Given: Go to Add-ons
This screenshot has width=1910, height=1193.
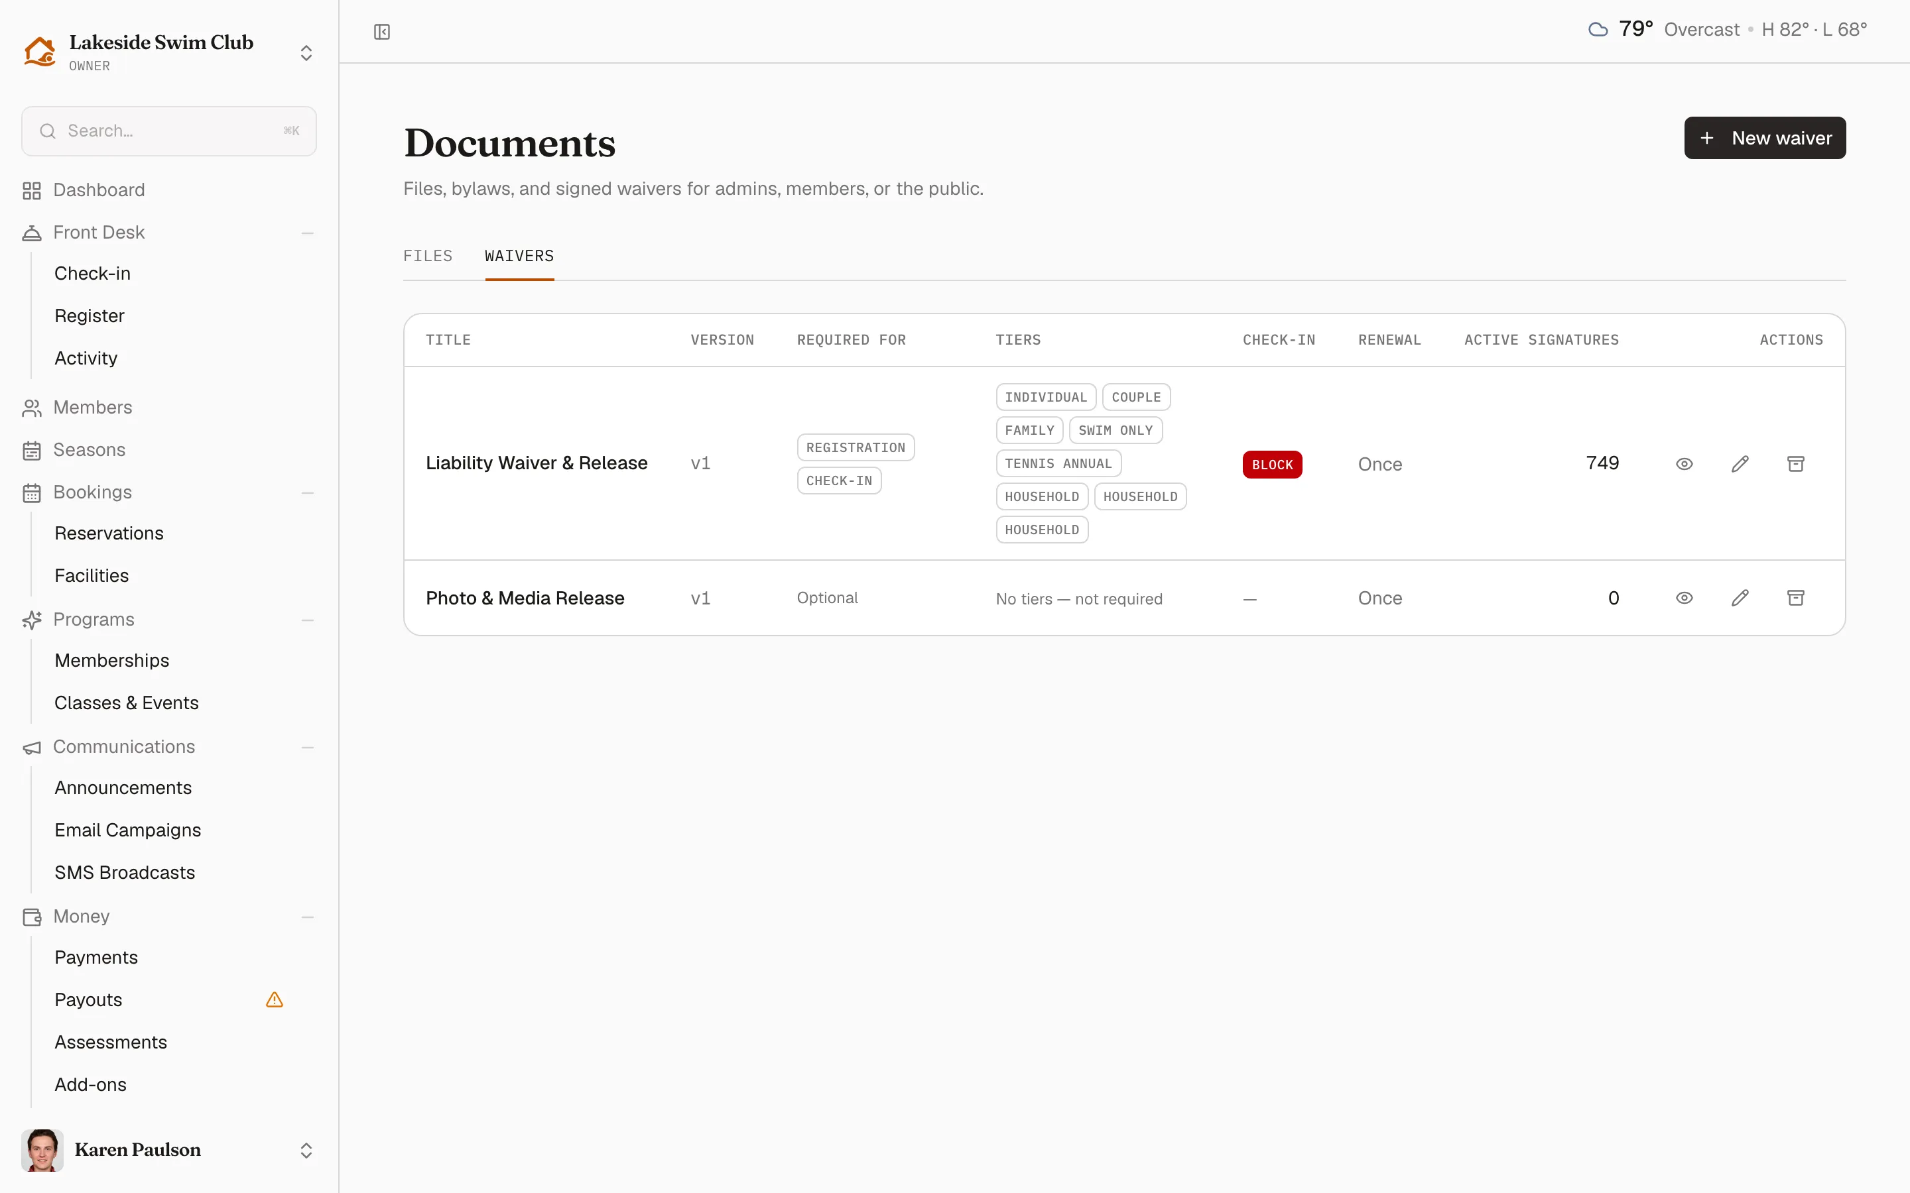Looking at the screenshot, I should tap(90, 1085).
